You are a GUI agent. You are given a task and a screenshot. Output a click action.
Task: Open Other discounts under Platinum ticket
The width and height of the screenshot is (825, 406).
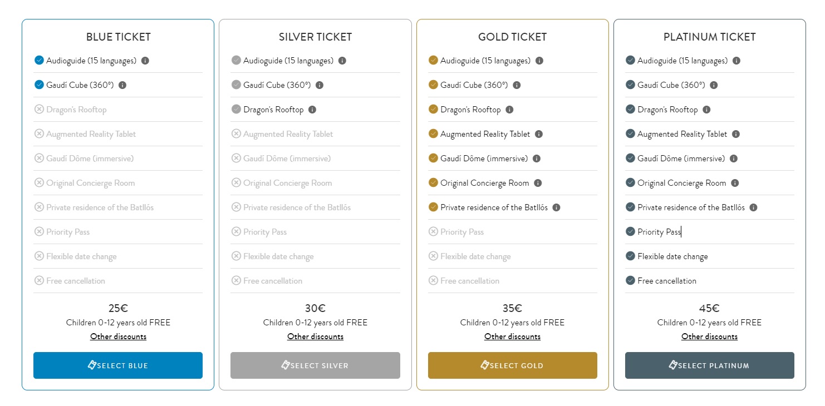pos(709,336)
